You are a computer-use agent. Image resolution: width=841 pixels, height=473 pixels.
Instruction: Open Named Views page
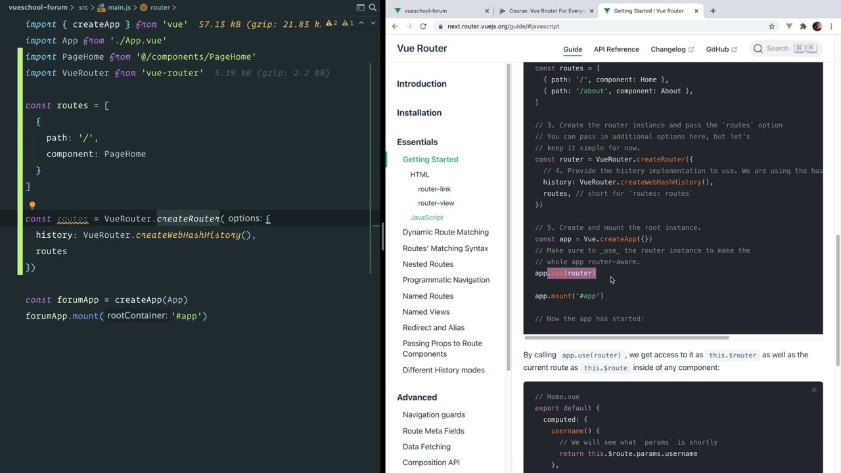pyautogui.click(x=426, y=312)
